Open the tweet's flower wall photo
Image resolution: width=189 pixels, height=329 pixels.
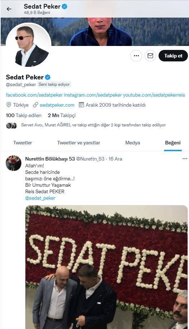pyautogui.click(x=107, y=267)
